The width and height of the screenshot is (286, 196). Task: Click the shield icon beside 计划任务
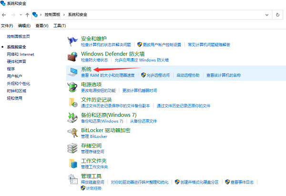tap(83, 188)
